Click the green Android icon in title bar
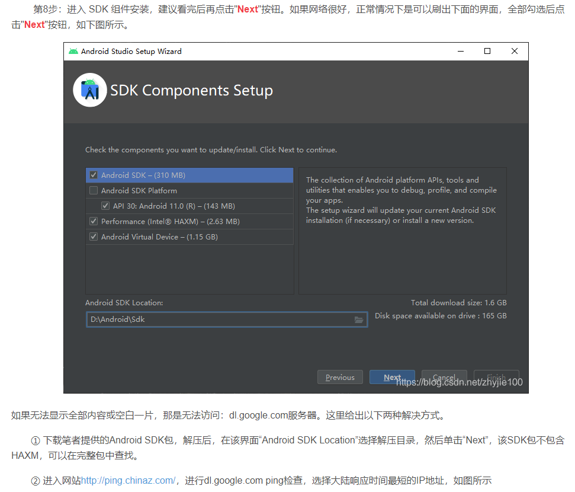 73,52
